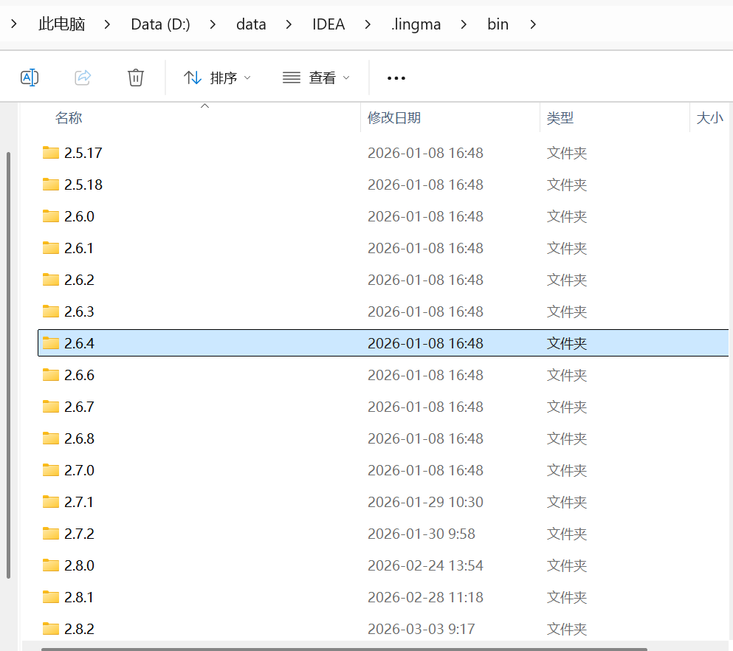Expand the chevron before 此电脑
The width and height of the screenshot is (733, 651).
tap(14, 24)
